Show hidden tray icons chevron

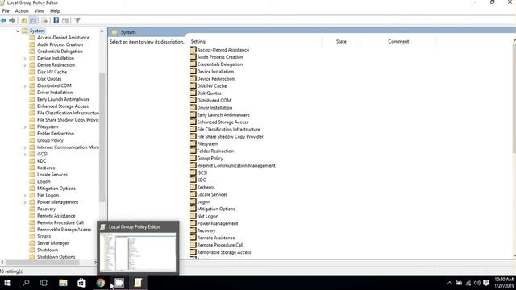(450, 283)
